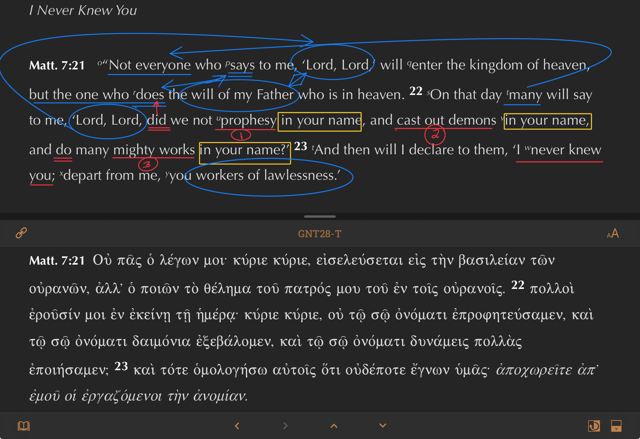Toggle the bottom pane layout icon
Screen dimensions: 640x439
[616, 426]
